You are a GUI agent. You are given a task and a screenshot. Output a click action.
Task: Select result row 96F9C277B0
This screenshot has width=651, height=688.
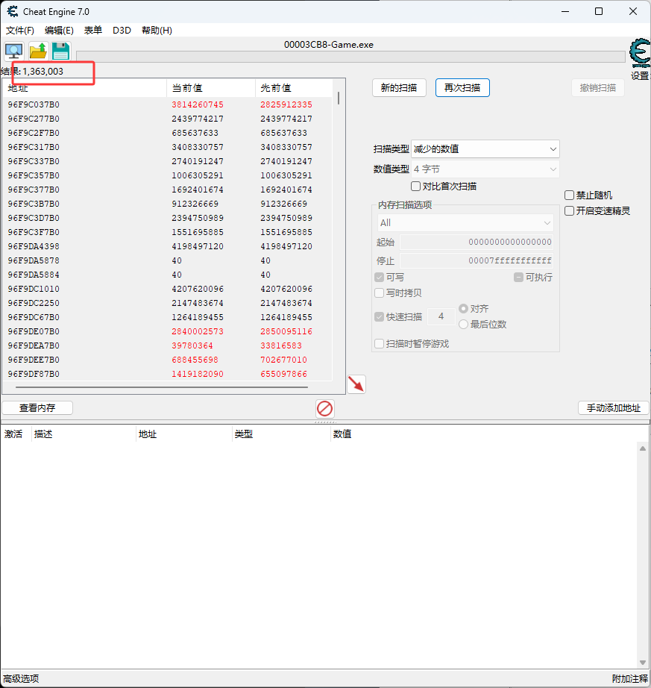coord(168,119)
